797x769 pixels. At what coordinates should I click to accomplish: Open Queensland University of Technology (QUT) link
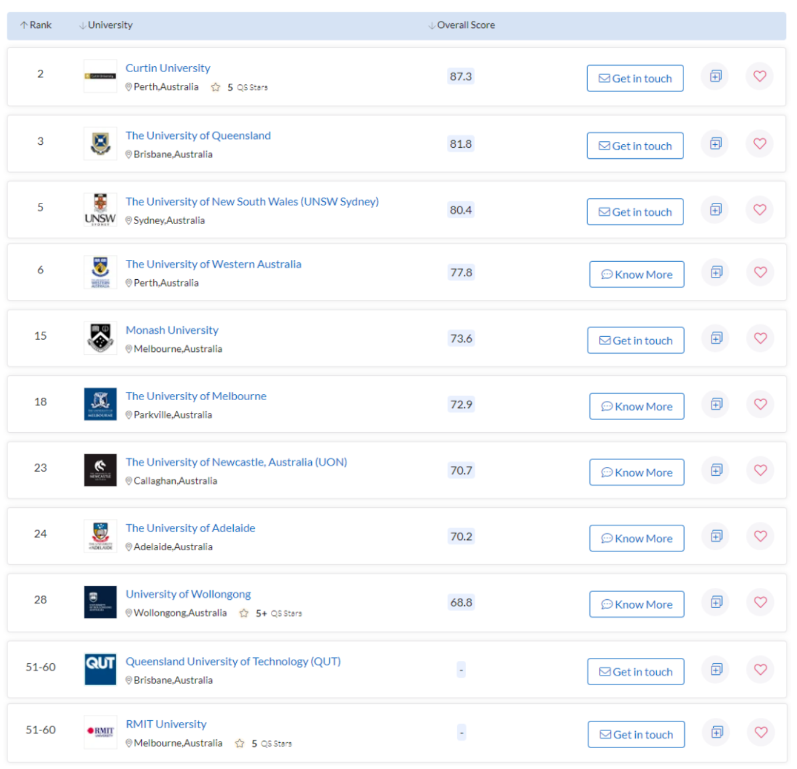233,661
